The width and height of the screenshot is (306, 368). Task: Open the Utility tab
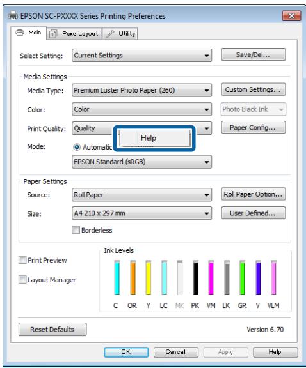(x=120, y=34)
